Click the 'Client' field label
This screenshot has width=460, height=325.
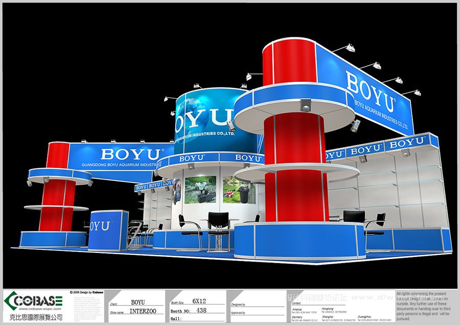click(113, 304)
